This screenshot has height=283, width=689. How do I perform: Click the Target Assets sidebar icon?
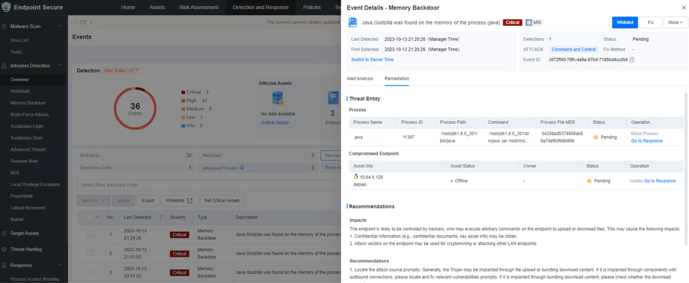[4, 233]
